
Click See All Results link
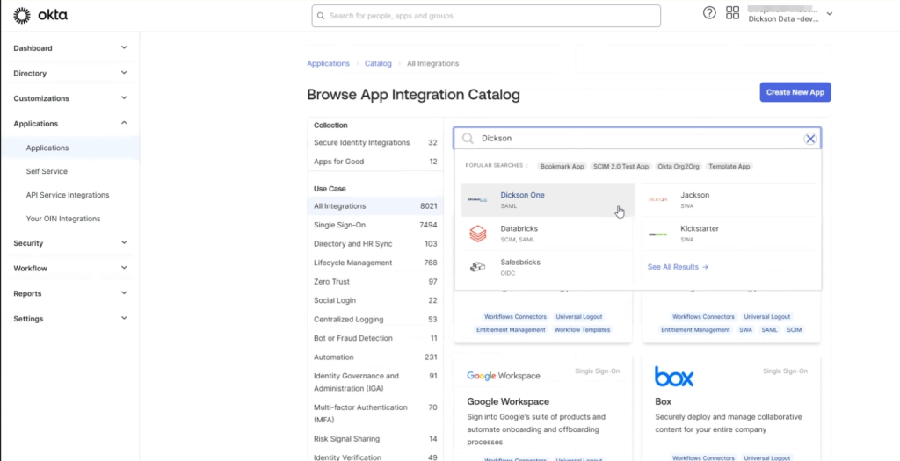tap(678, 267)
